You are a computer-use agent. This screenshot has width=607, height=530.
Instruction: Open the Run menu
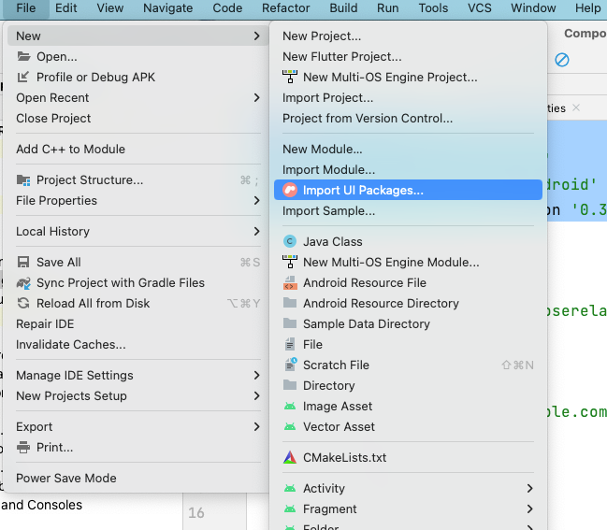(x=388, y=8)
